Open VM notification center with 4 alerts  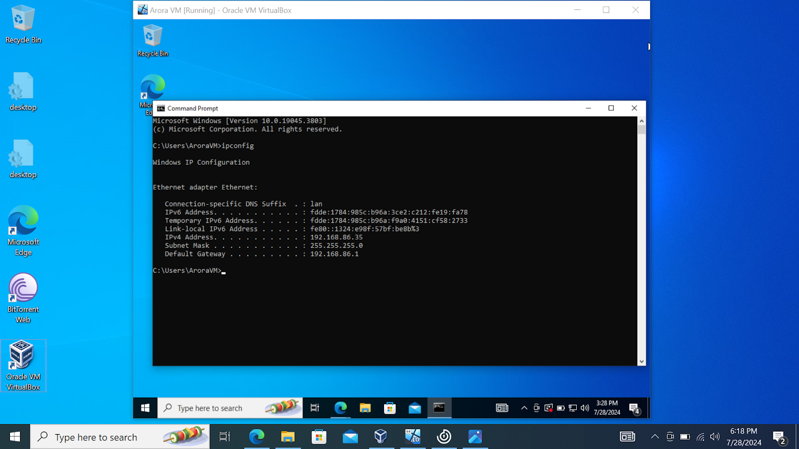coord(635,409)
